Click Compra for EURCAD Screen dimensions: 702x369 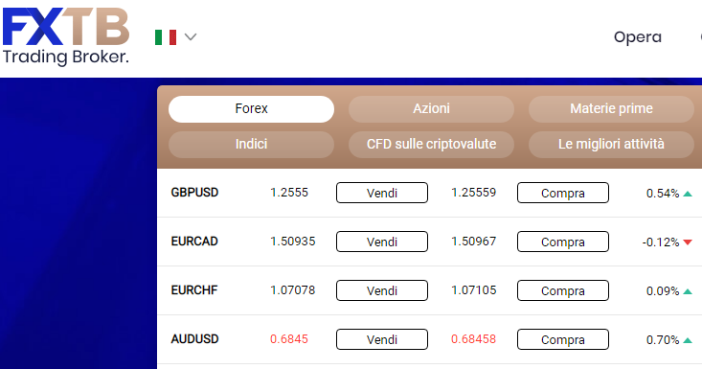coord(563,242)
